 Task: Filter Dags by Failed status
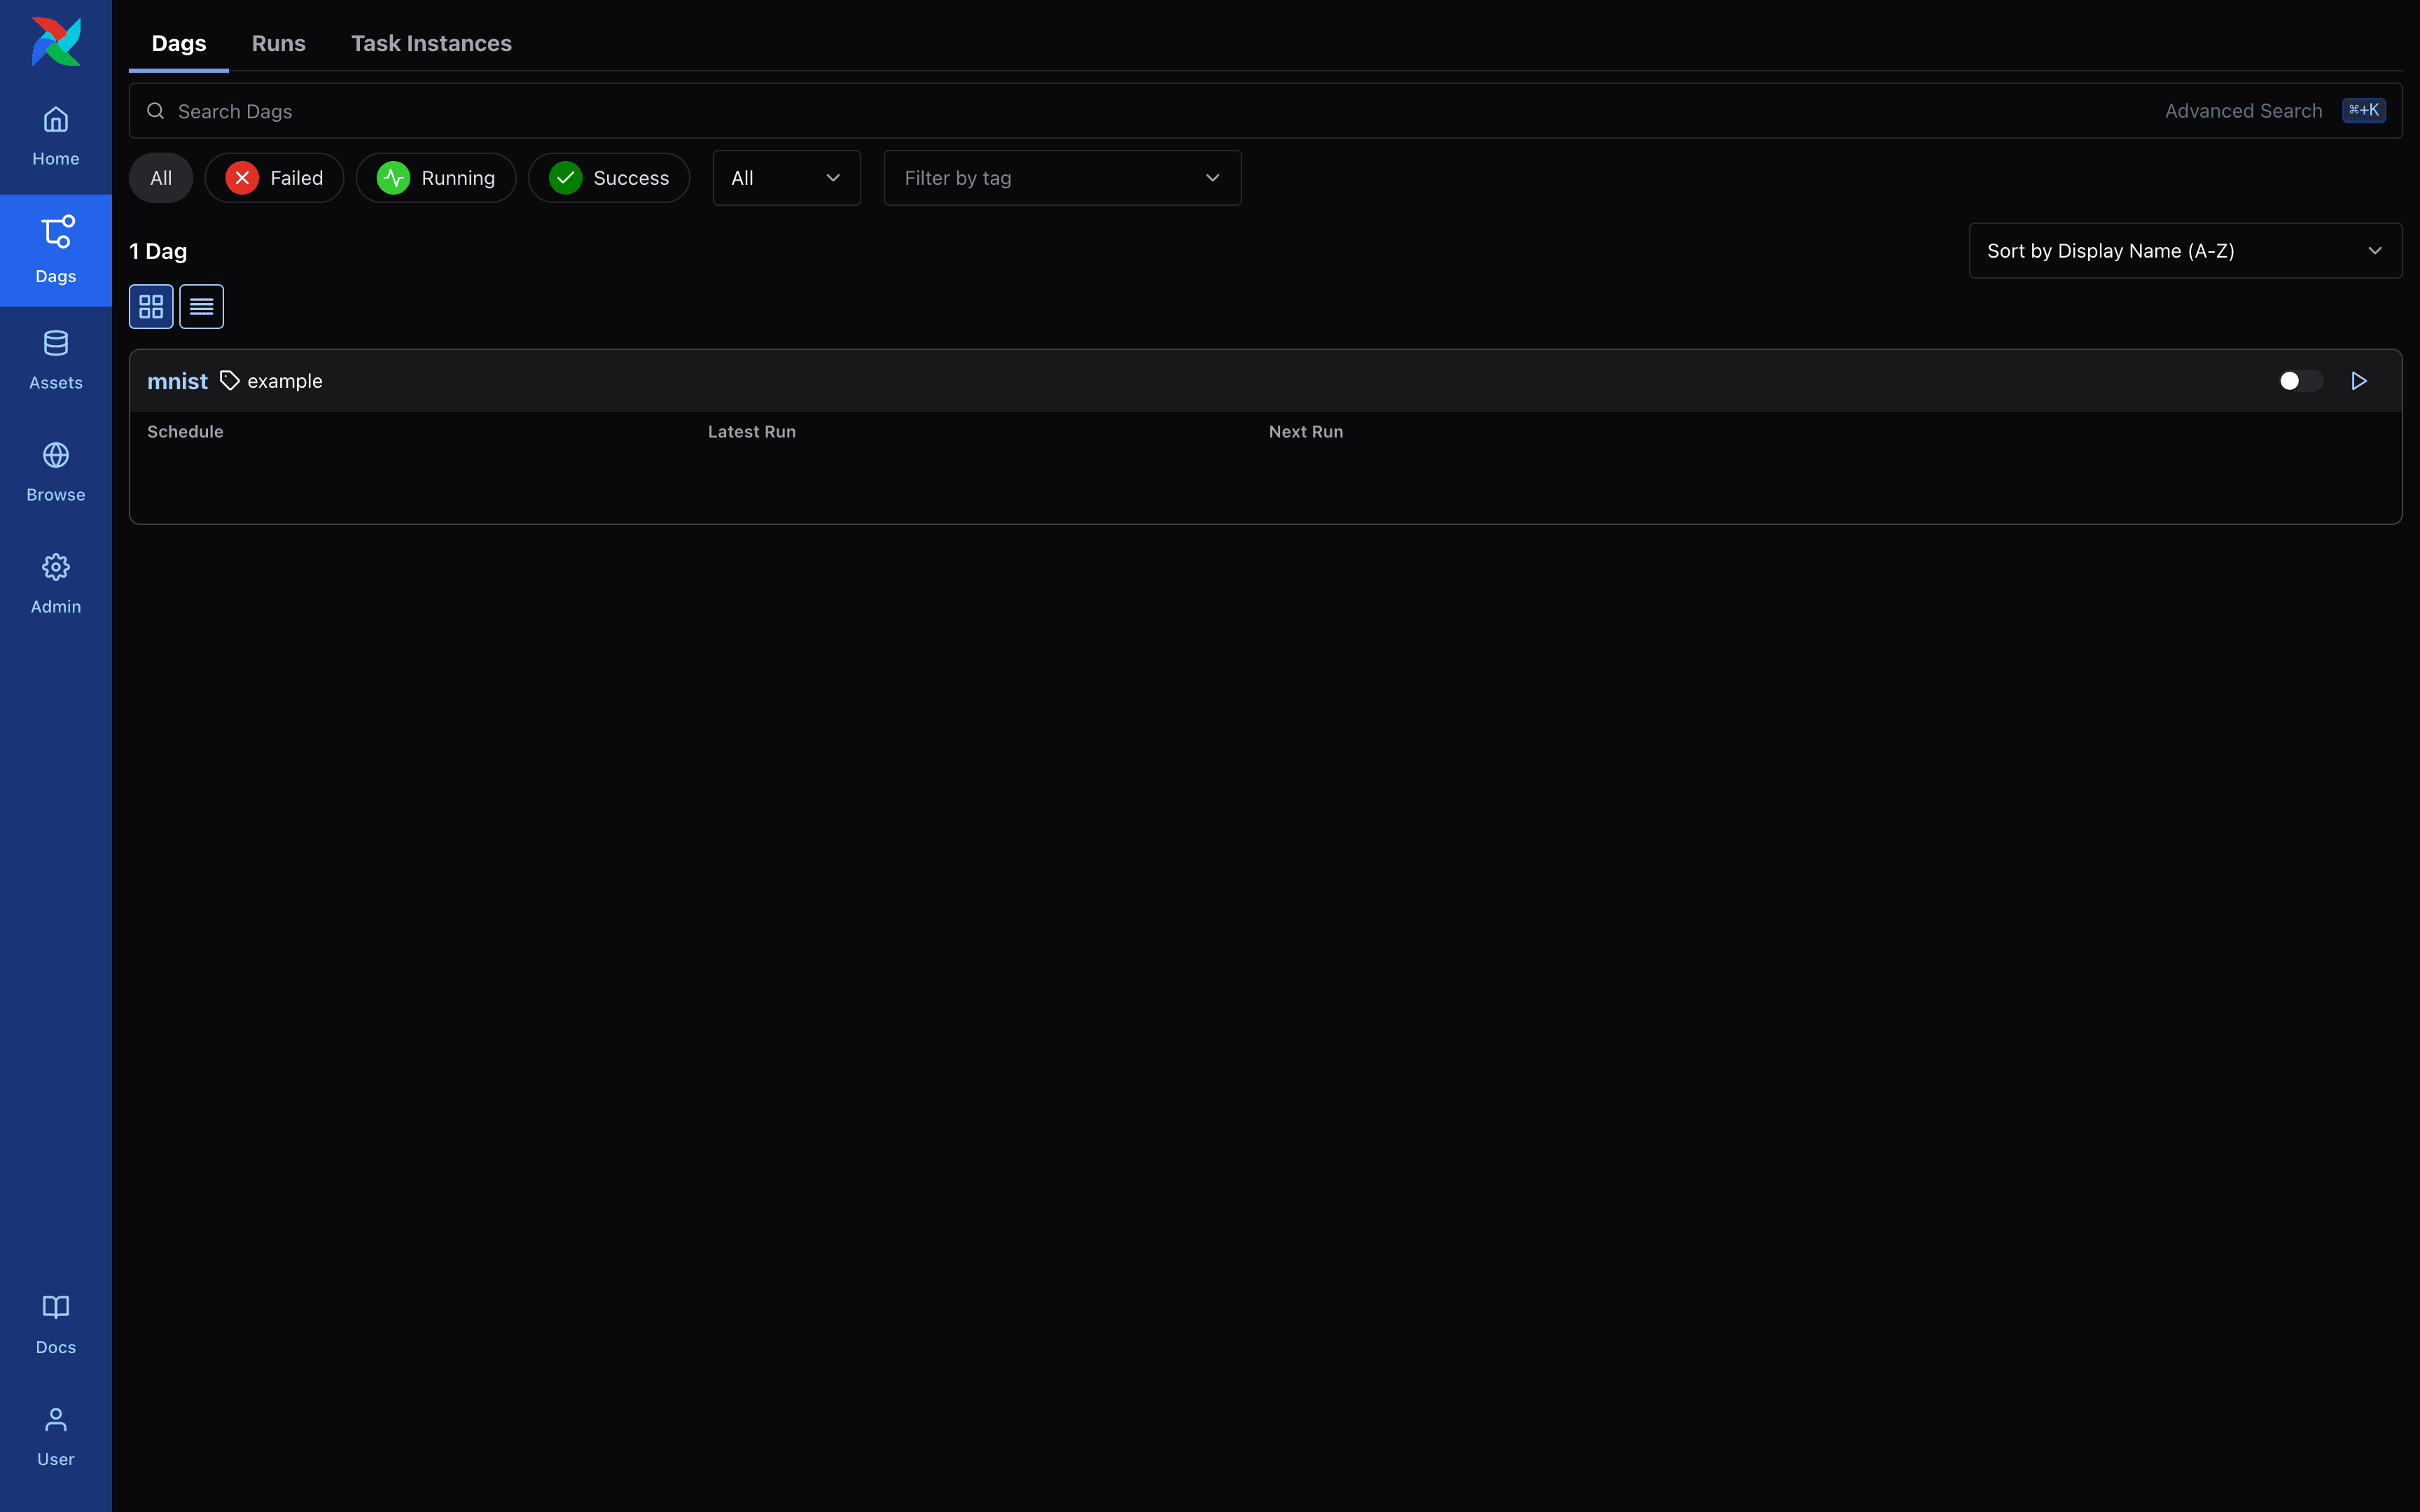coord(274,178)
